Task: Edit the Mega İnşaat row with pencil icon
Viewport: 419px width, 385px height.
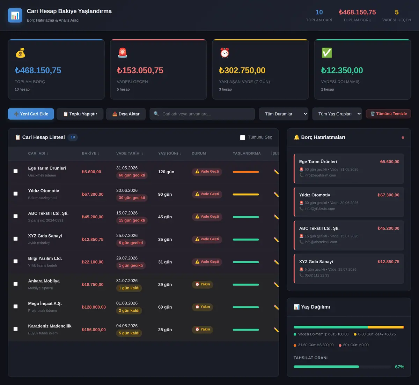Action: (276, 307)
